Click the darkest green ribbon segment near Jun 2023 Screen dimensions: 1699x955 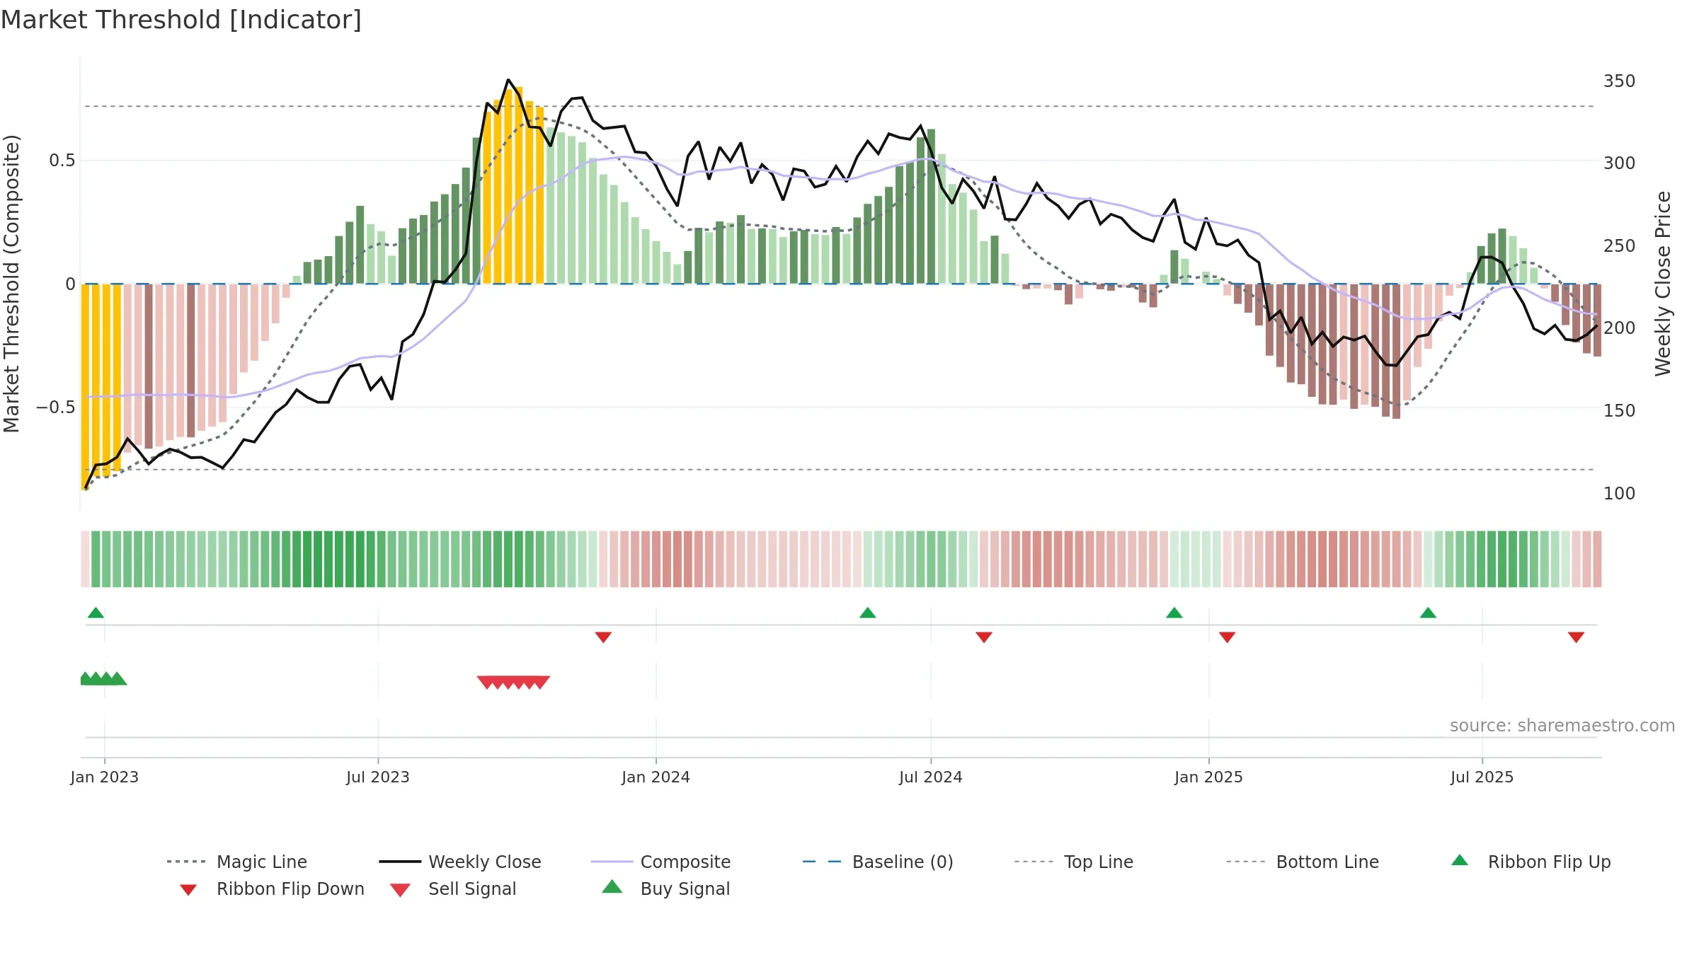tap(360, 559)
